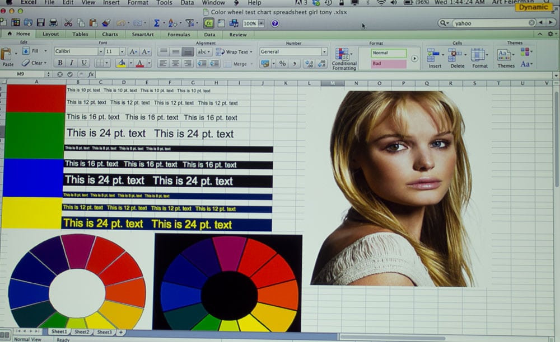Expand the Fill dropdown in Edit group
The image size is (560, 342).
click(45, 51)
